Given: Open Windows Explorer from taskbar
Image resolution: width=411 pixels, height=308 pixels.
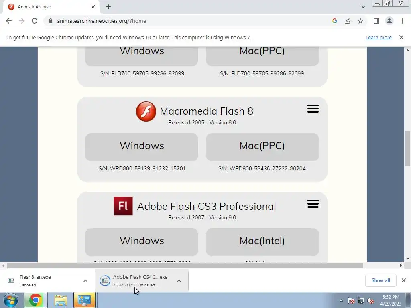Looking at the screenshot, I should pos(61,300).
